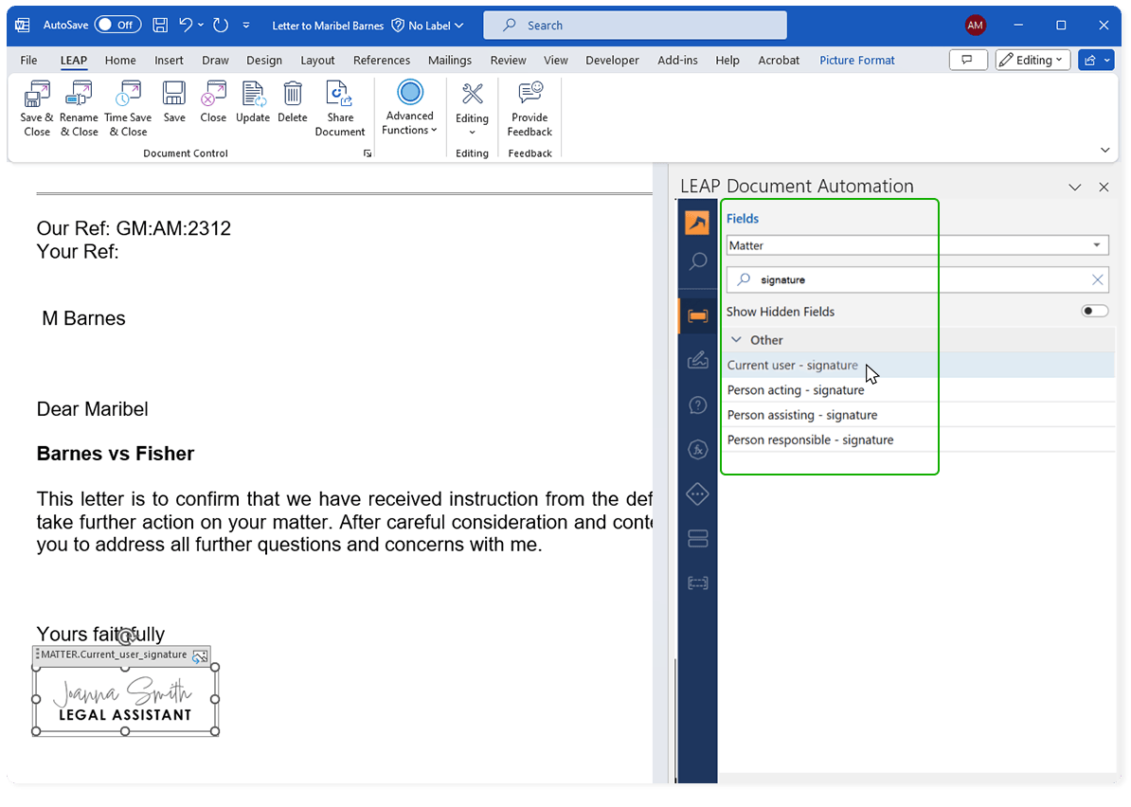Image resolution: width=1131 pixels, height=807 pixels.
Task: Click the diamond conditions icon in LEAP sidebar
Action: [697, 494]
